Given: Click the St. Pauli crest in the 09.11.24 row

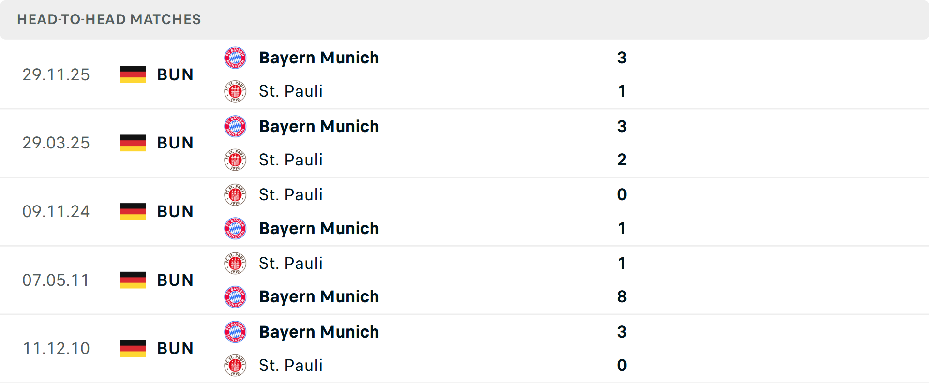Looking at the screenshot, I should (236, 194).
